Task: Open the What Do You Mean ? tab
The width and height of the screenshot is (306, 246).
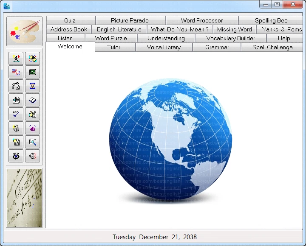Action: (180, 29)
